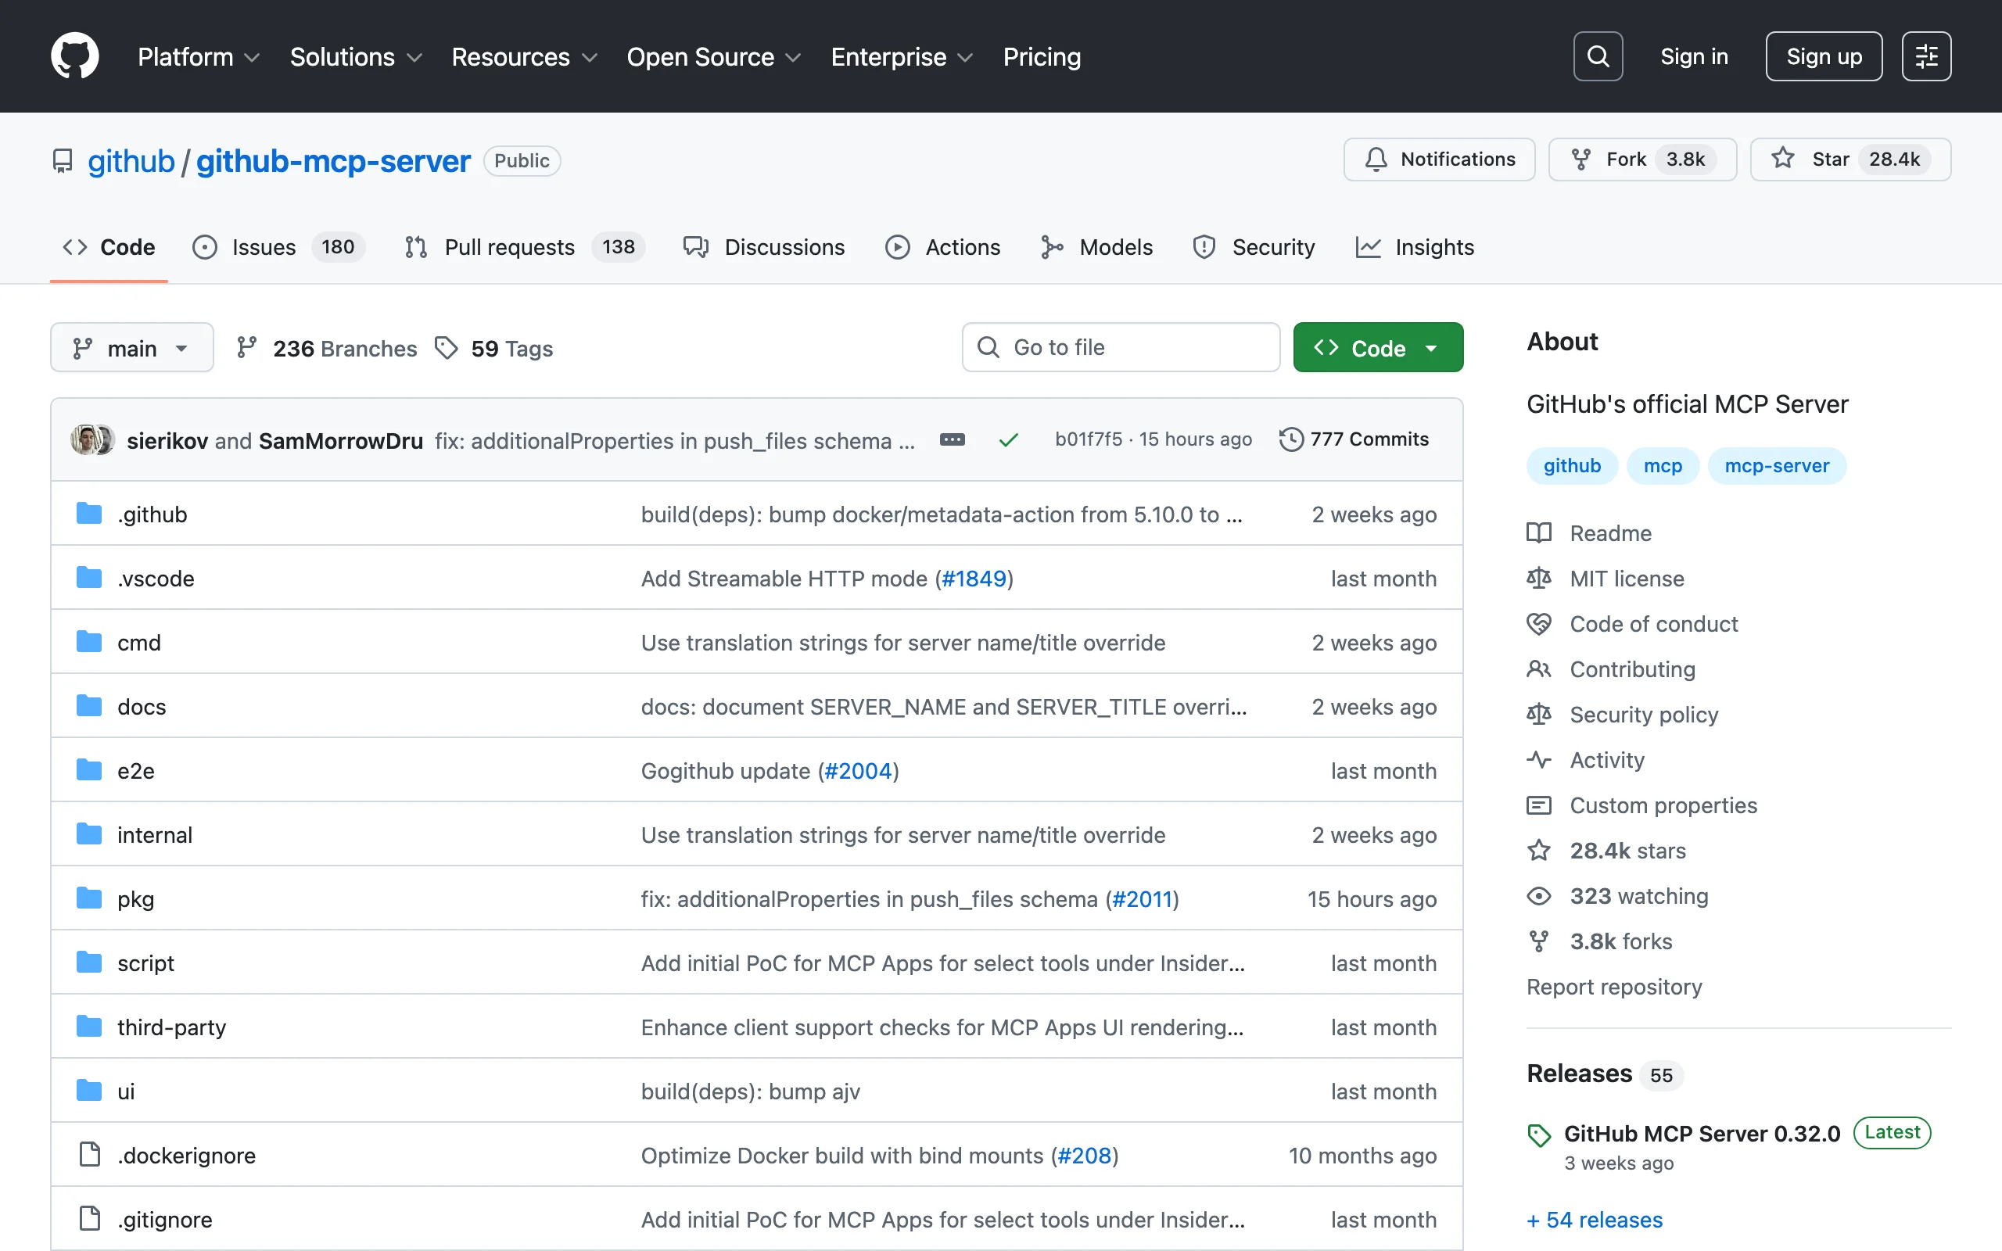Open the main branch dropdown

tap(131, 349)
